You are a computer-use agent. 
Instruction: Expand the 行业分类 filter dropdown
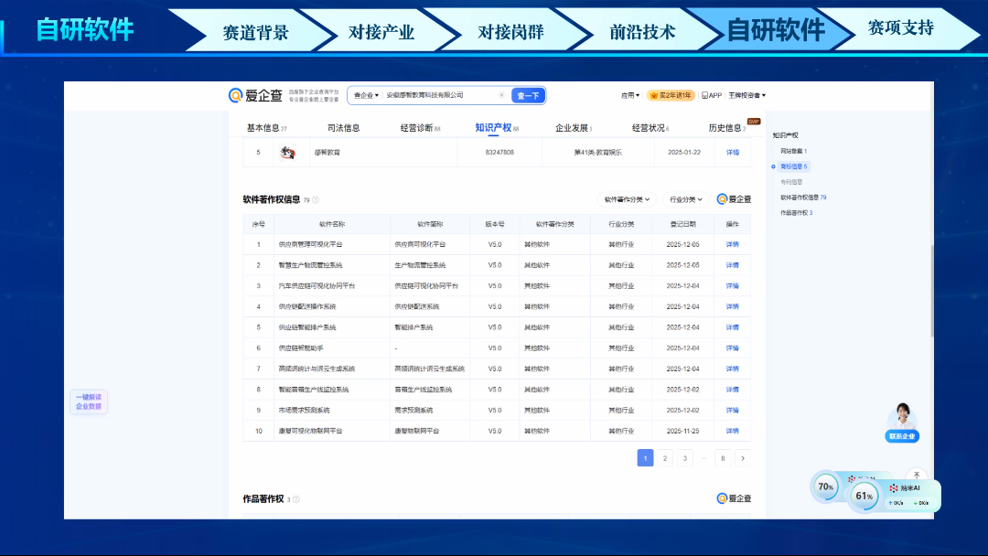point(686,199)
